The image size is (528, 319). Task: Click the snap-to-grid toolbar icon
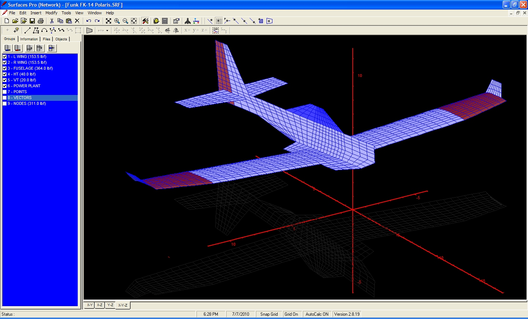219,21
